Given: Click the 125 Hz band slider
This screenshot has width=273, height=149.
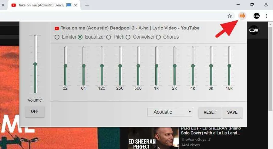Looking at the screenshot, I should [x=102, y=66].
